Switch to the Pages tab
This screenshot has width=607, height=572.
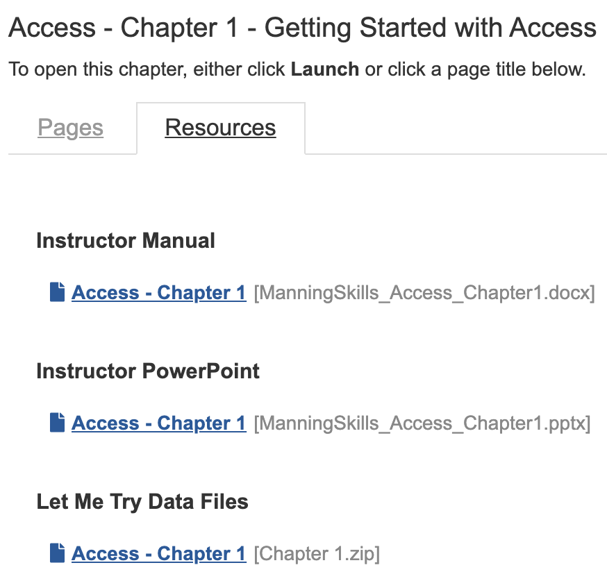point(70,128)
